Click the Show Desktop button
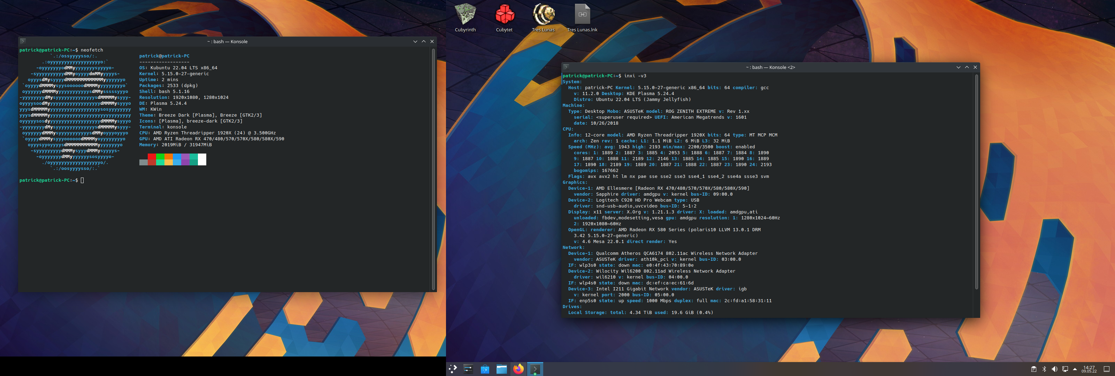 point(1106,369)
